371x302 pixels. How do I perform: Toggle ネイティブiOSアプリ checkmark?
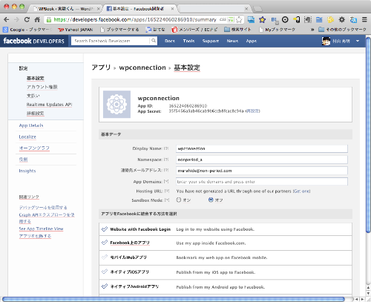tap(105, 272)
